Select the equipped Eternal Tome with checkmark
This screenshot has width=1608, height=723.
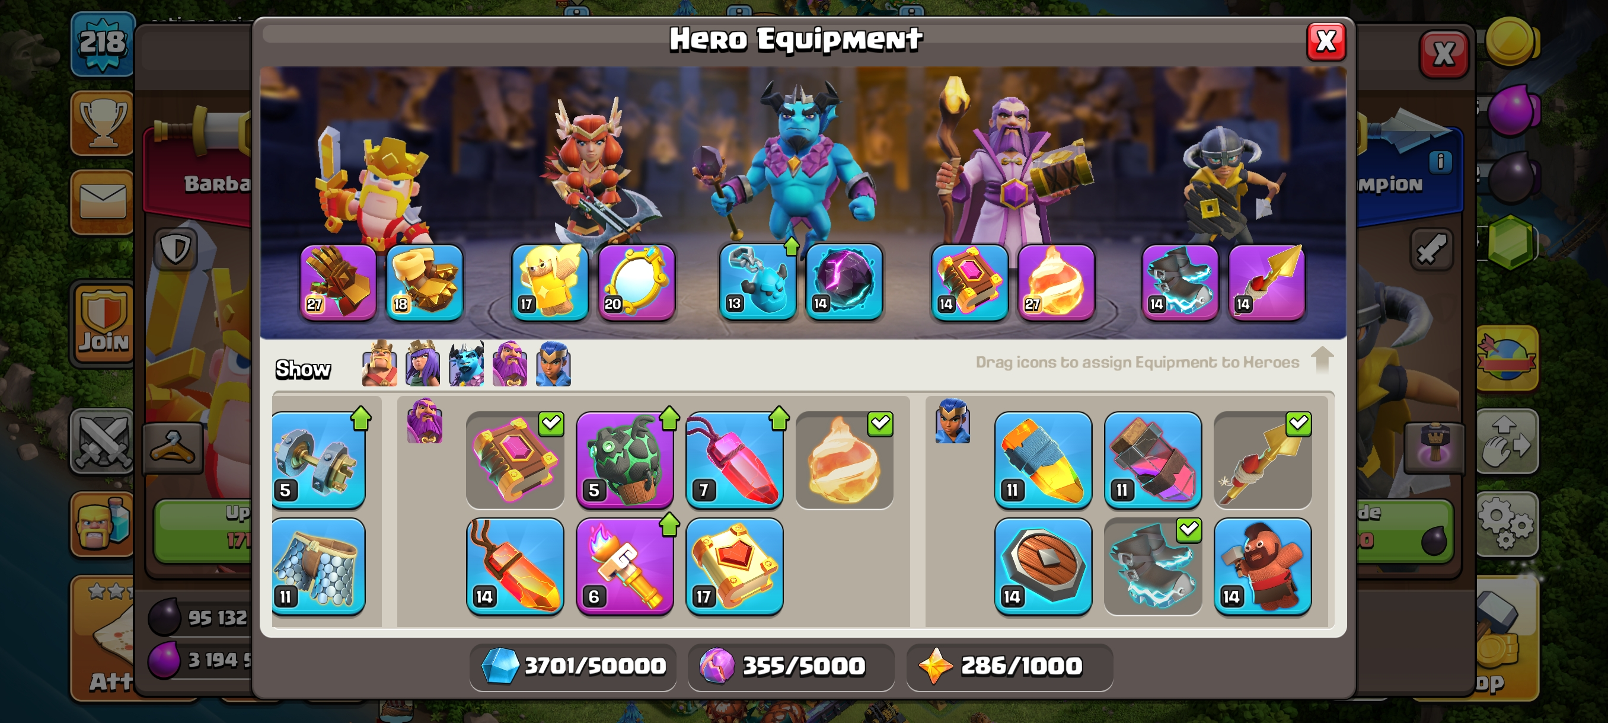pyautogui.click(x=515, y=460)
